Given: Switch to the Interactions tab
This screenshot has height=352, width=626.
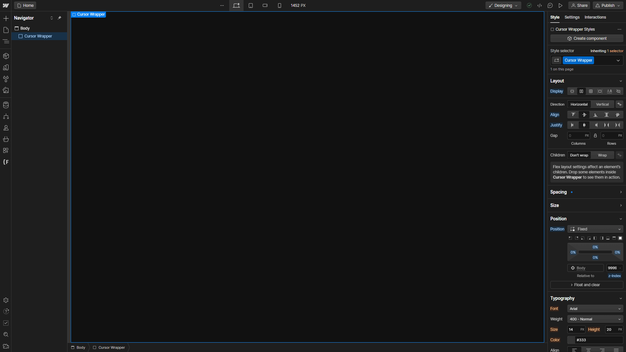Looking at the screenshot, I should (x=595, y=17).
